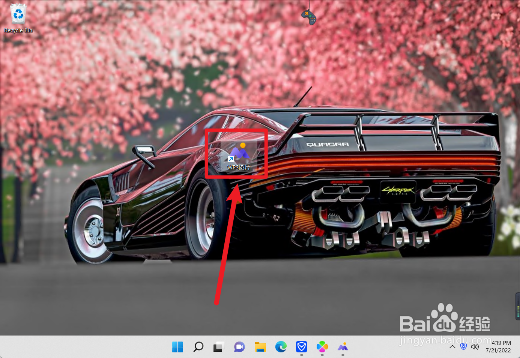
Task: Click the game controller widget on the desktop
Action: point(309,17)
